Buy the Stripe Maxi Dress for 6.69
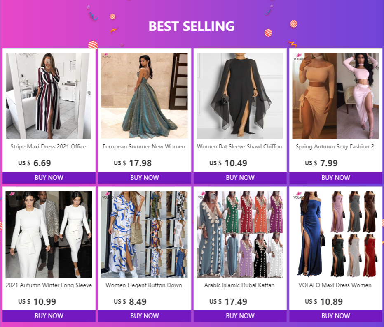 pyautogui.click(x=49, y=177)
